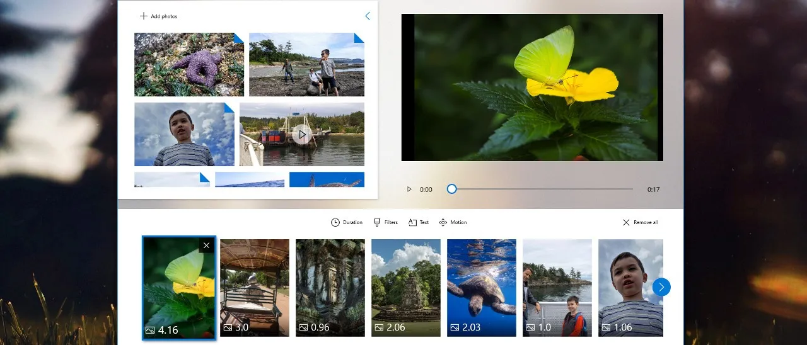This screenshot has height=345, width=807.
Task: Open the Text tool
Action: click(412, 222)
